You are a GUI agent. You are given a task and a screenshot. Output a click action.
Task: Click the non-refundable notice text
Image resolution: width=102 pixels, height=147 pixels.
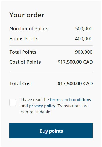pos(36,112)
